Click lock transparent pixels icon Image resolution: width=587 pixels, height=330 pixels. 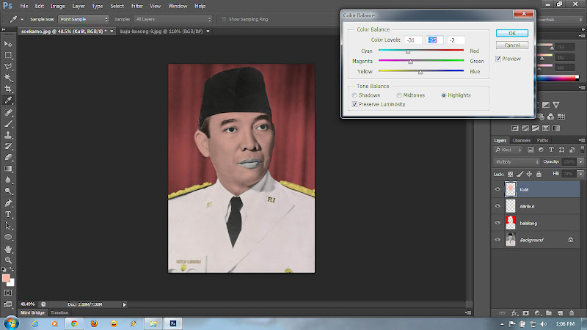point(510,174)
